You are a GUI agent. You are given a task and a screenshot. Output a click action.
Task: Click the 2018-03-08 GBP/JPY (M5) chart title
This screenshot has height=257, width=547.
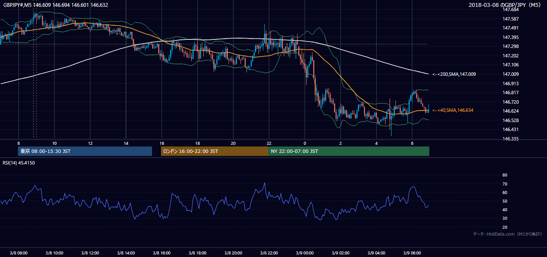coord(505,5)
